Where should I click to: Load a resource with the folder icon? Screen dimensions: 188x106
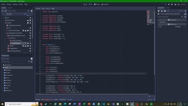point(162,11)
